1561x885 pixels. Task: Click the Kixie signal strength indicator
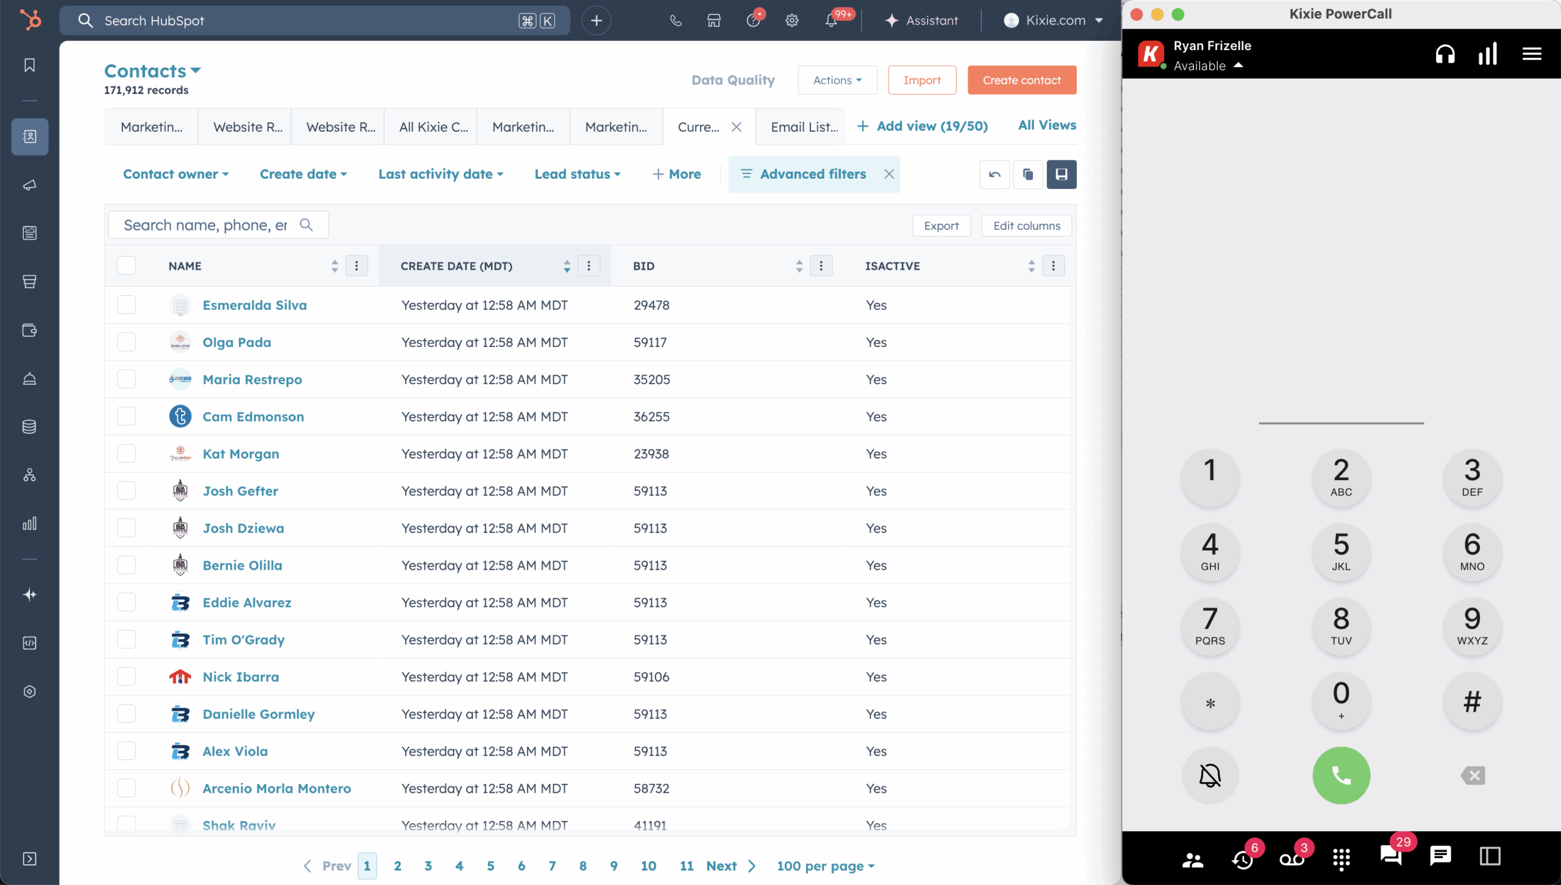coord(1487,54)
